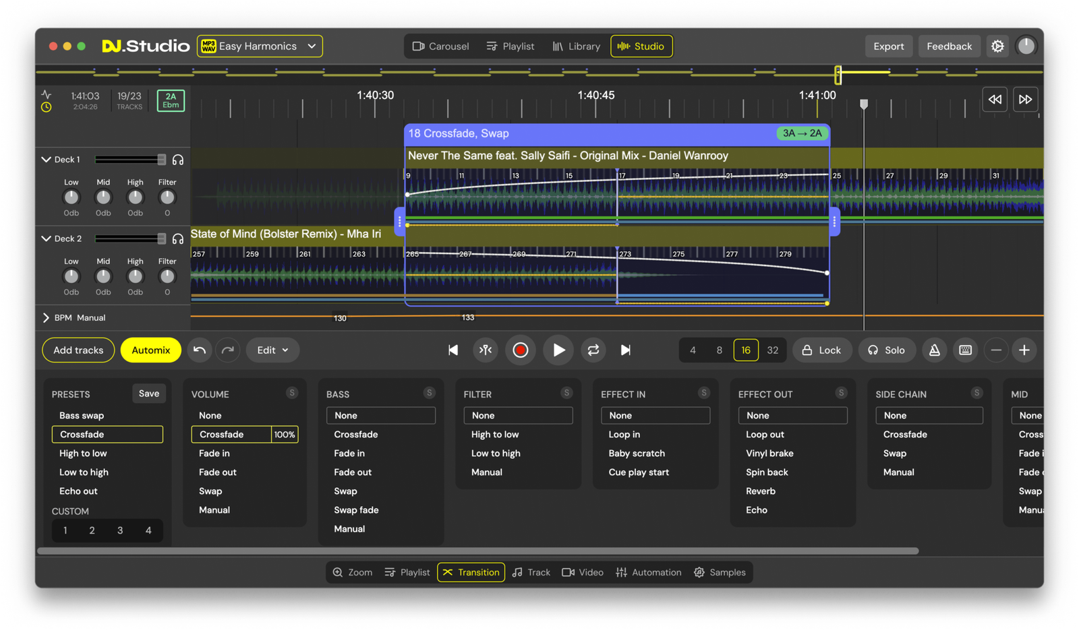This screenshot has width=1079, height=630.
Task: Switch to the Samples panel
Action: (x=720, y=572)
